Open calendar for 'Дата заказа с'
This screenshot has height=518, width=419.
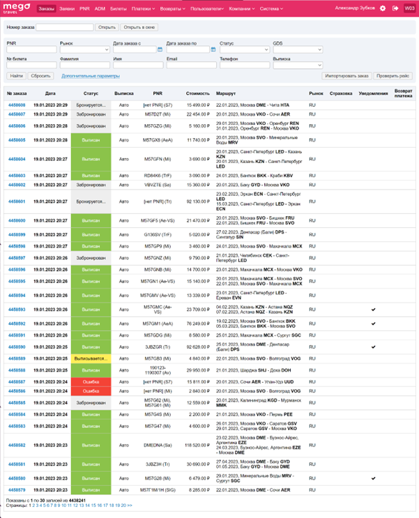tap(160, 49)
